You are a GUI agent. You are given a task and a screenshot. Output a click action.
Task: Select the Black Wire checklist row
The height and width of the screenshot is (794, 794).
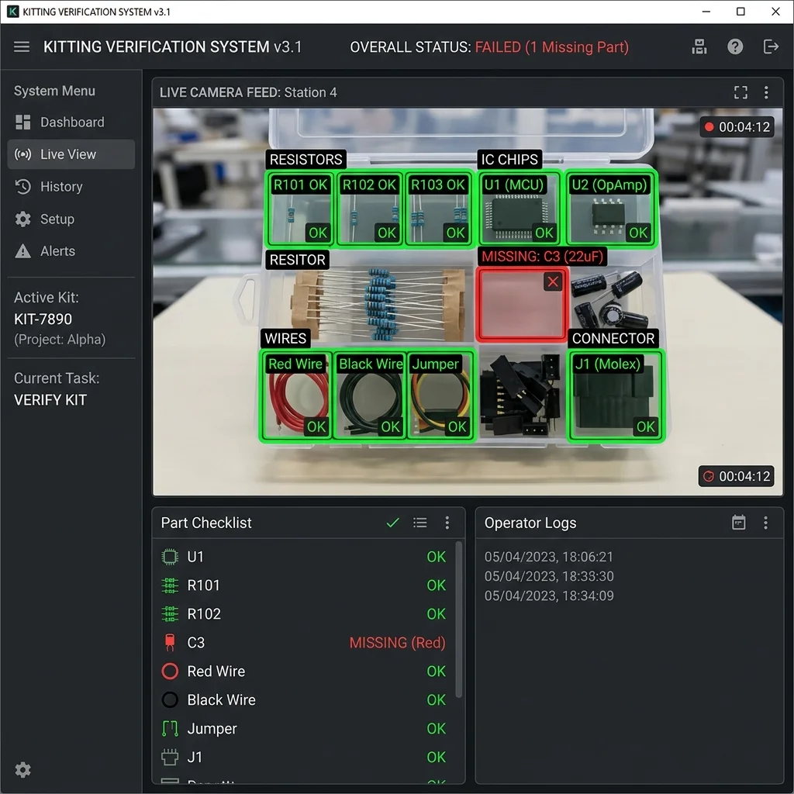pos(304,699)
